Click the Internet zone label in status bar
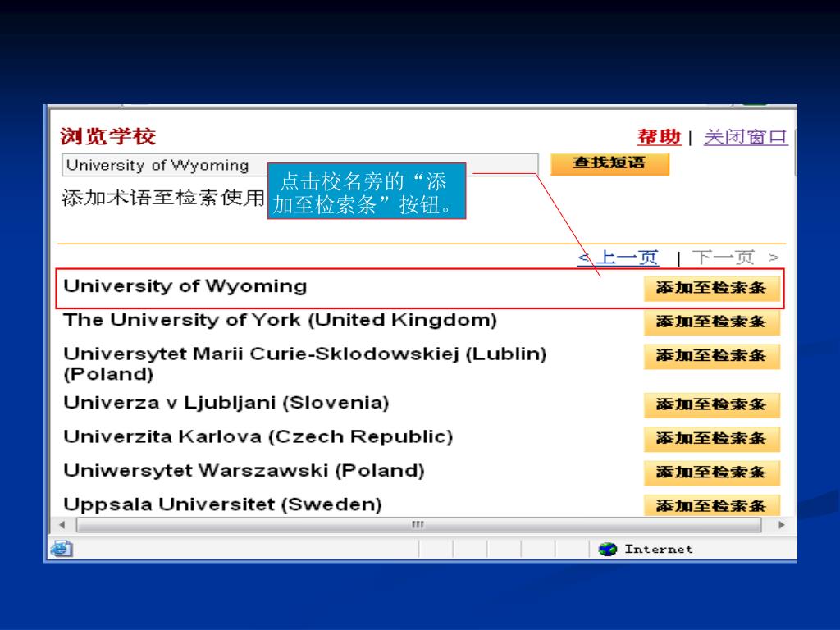 (x=659, y=549)
